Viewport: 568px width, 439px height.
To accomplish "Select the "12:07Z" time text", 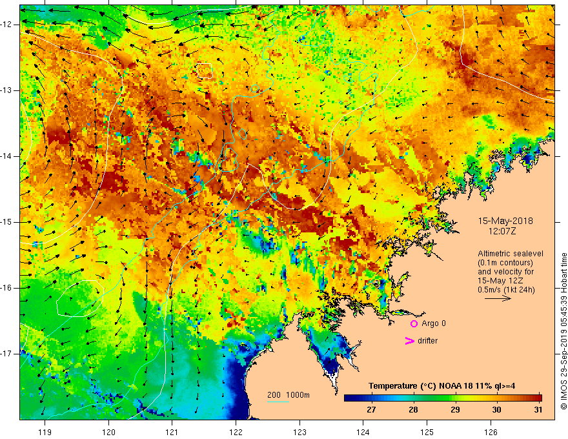I will click(502, 231).
